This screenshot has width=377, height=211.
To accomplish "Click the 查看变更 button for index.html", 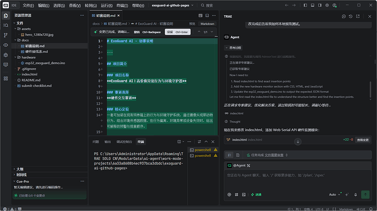I will pos(363,140).
